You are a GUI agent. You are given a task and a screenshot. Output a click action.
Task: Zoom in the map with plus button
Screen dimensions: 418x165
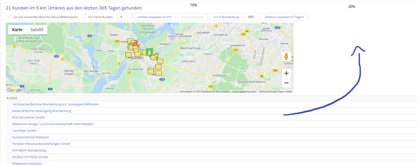pos(286,73)
